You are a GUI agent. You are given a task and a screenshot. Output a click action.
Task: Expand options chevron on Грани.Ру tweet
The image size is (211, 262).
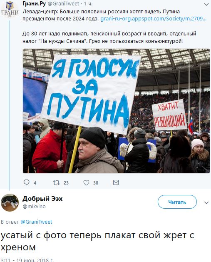click(x=206, y=5)
